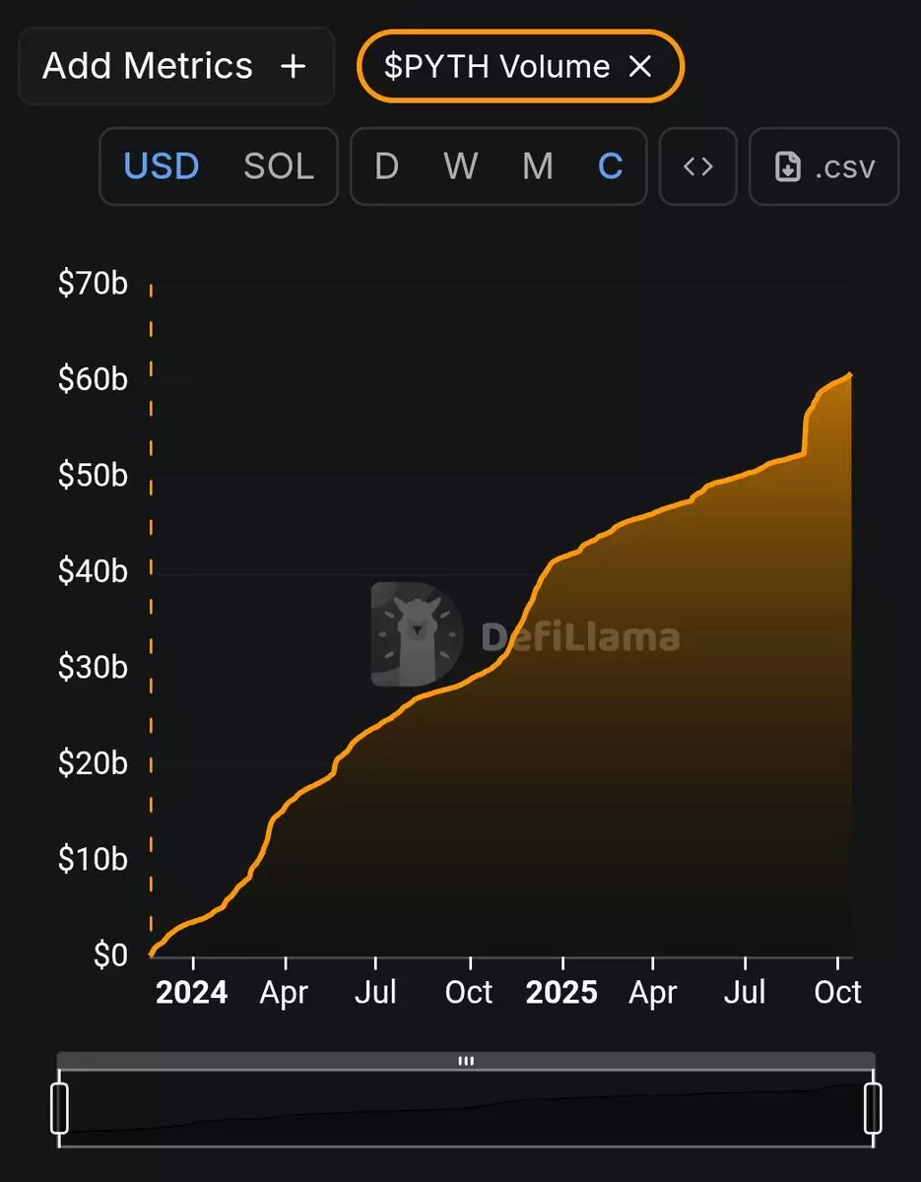Viewport: 921px width, 1182px height.
Task: Click the $PYTH Volume metric label
Action: [496, 67]
